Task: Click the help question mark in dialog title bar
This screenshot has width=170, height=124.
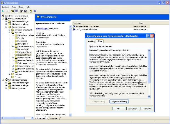Action: coord(148,36)
